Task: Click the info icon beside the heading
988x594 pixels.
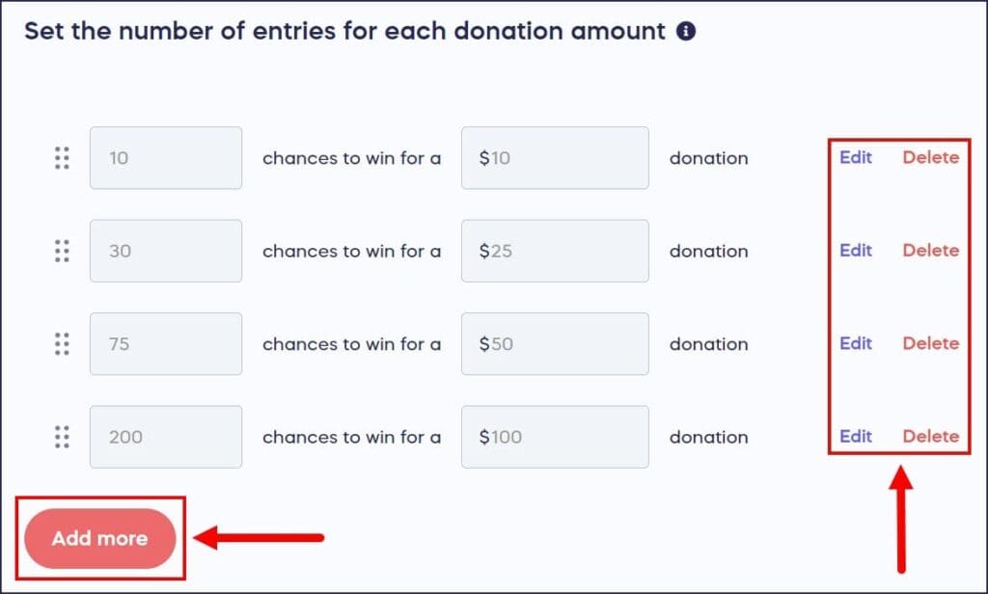Action: tap(686, 31)
